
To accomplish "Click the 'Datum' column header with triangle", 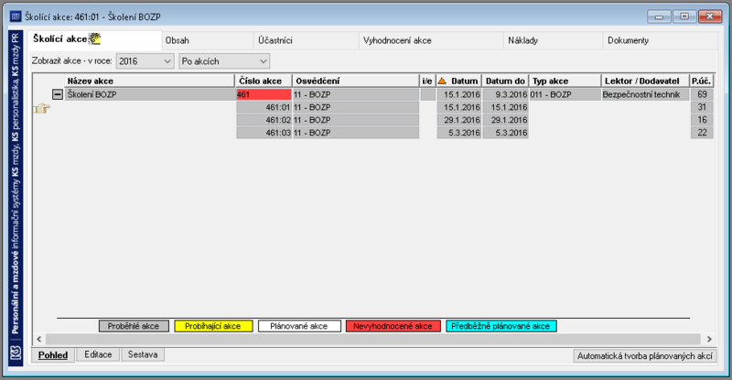I will pyautogui.click(x=458, y=81).
